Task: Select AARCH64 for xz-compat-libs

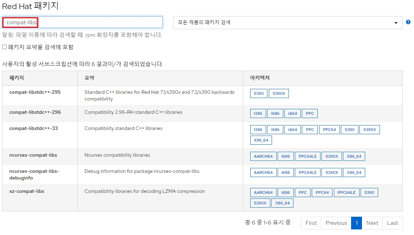Action: pyautogui.click(x=263, y=192)
